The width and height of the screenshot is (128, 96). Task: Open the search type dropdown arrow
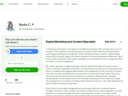coord(70,4)
